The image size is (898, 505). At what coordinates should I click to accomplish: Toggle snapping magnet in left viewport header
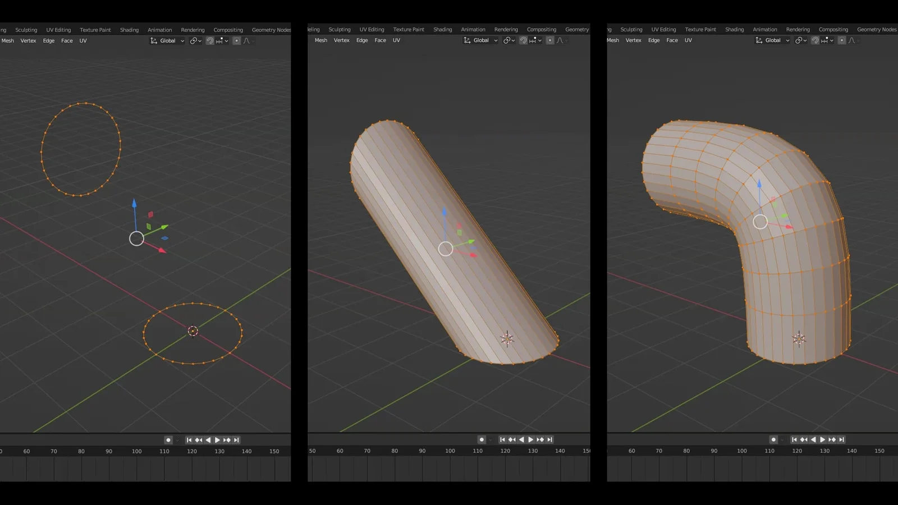tap(210, 41)
